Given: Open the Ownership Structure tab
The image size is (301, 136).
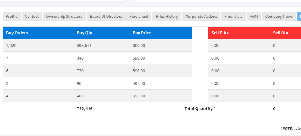Looking at the screenshot, I should click(x=64, y=17).
